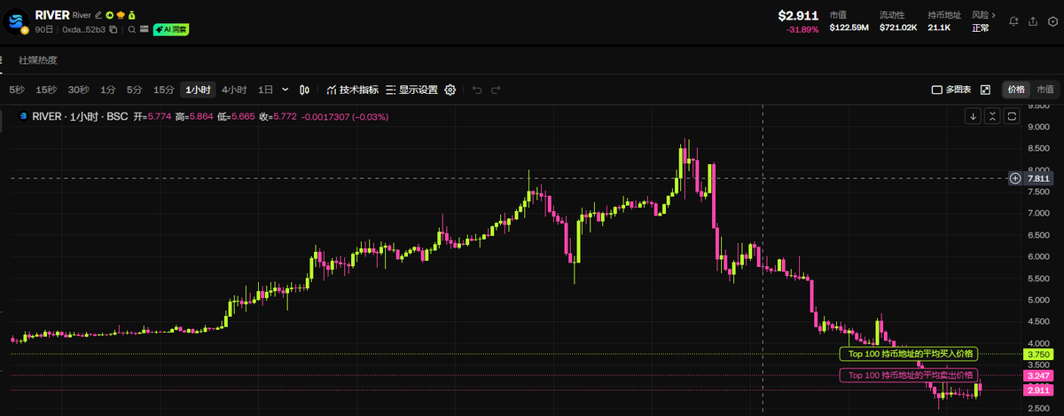The image size is (1064, 416).
Task: Open the candlestick chart type selector
Action: [x=305, y=90]
